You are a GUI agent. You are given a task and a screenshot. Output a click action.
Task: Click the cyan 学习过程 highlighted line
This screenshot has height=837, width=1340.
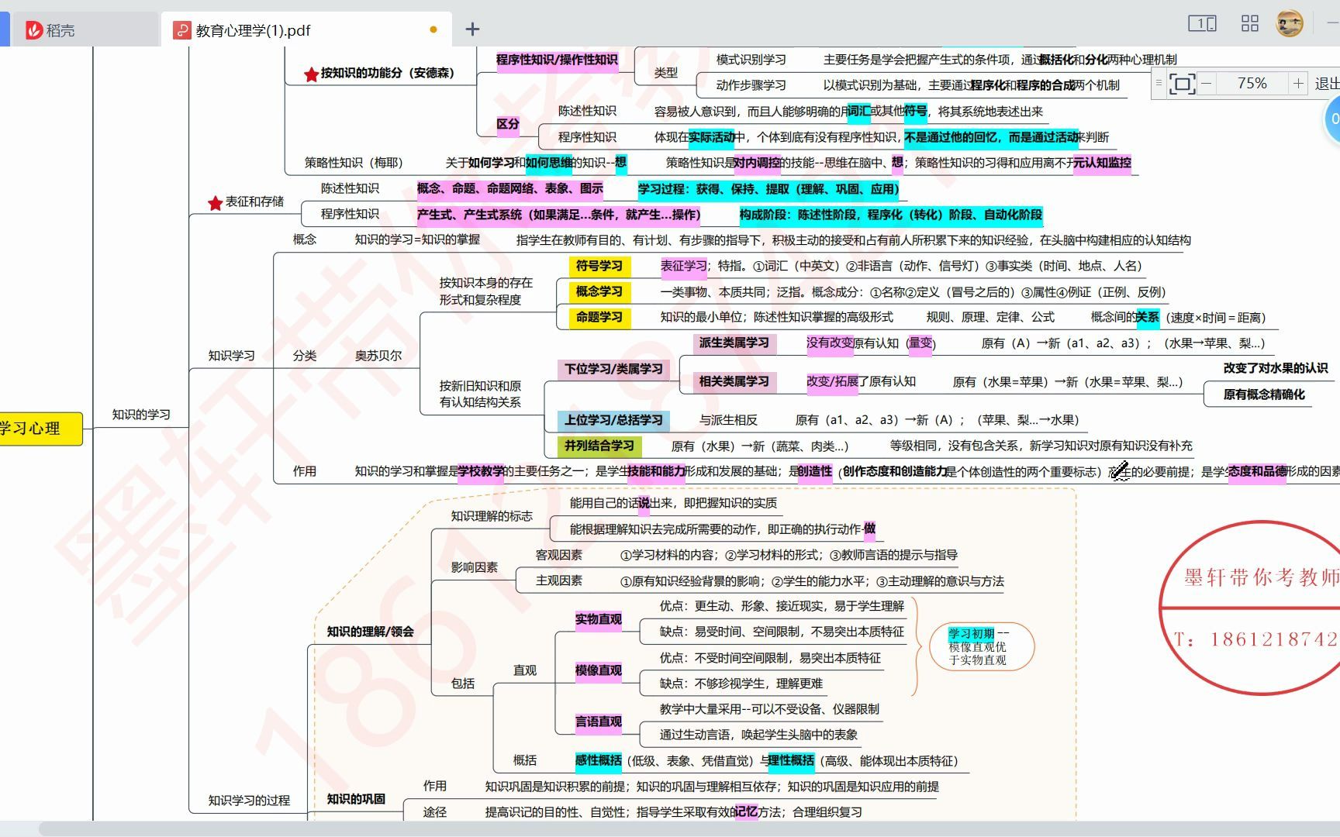[x=768, y=189]
